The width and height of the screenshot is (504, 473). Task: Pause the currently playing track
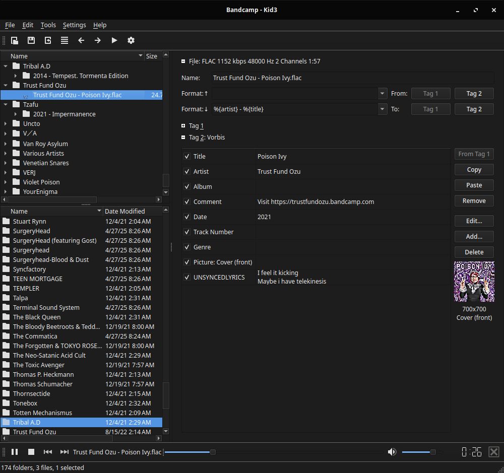point(14,452)
